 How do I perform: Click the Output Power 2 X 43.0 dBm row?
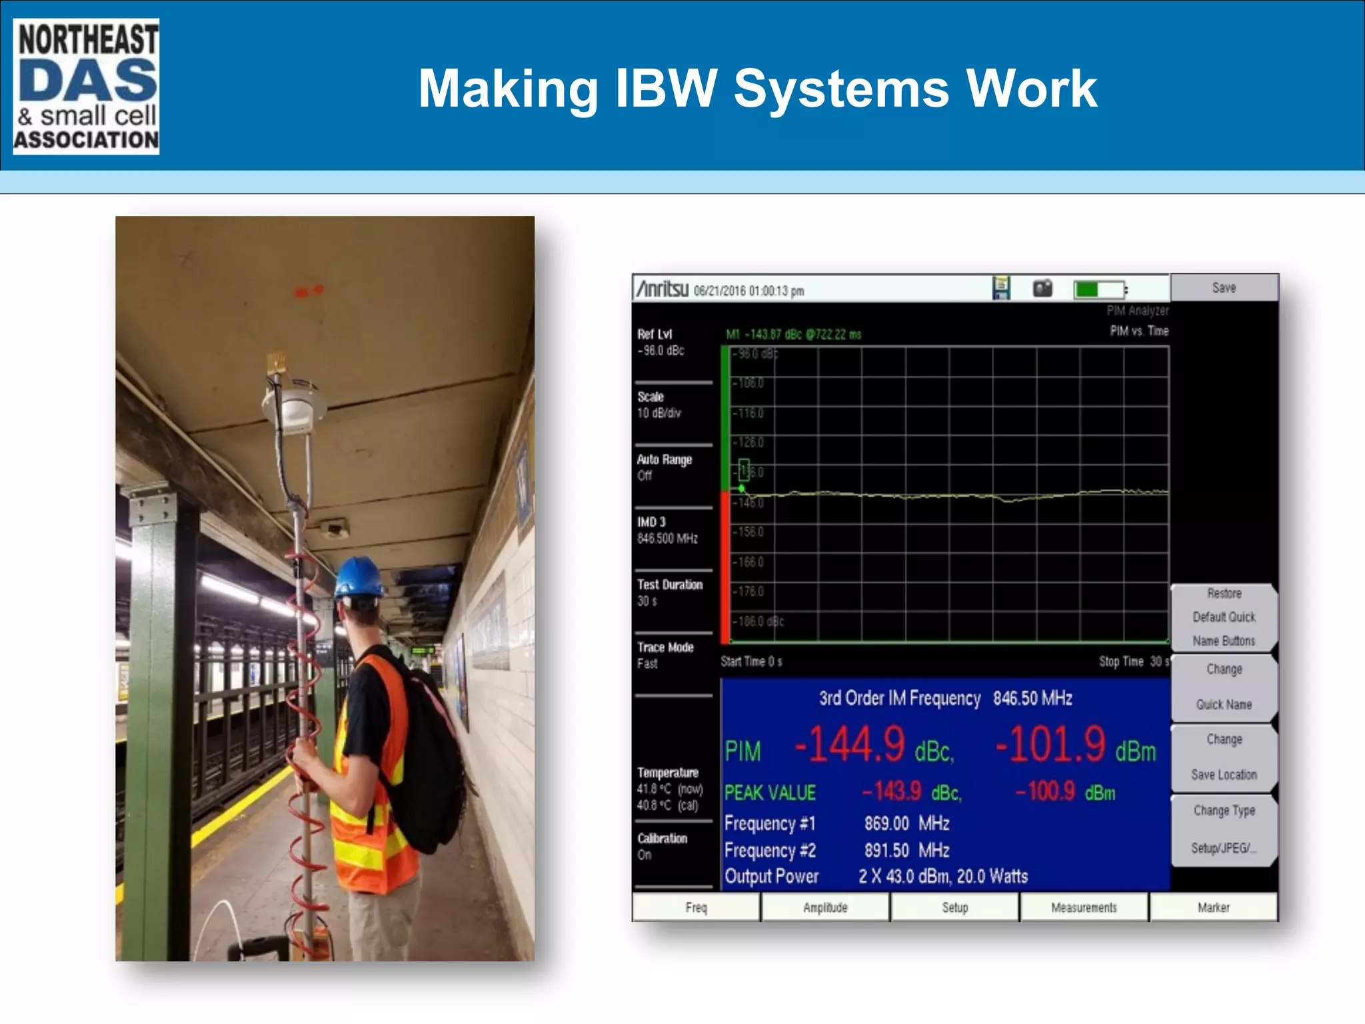click(876, 877)
